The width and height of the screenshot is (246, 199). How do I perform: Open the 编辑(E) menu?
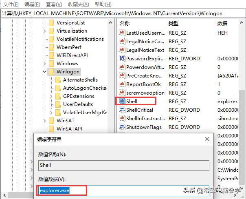click(x=32, y=4)
